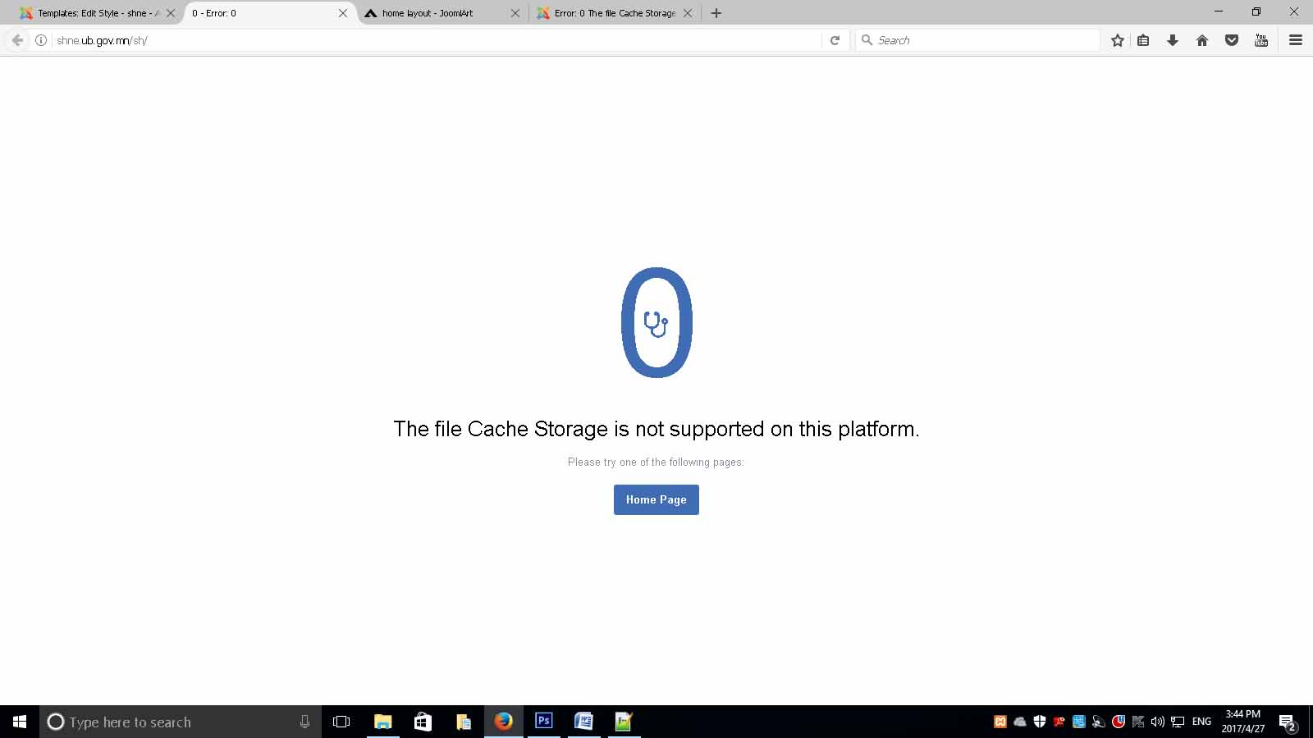1313x738 pixels.
Task: Click the Home Page button
Action: [656, 499]
